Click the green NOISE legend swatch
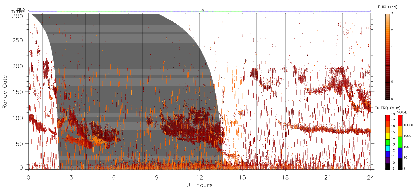 (x=400, y=142)
